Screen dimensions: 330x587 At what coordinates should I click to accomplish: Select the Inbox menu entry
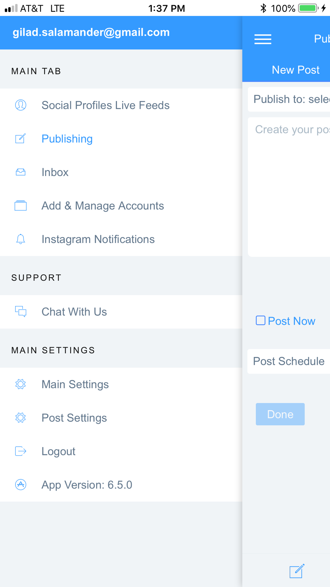pyautogui.click(x=55, y=172)
